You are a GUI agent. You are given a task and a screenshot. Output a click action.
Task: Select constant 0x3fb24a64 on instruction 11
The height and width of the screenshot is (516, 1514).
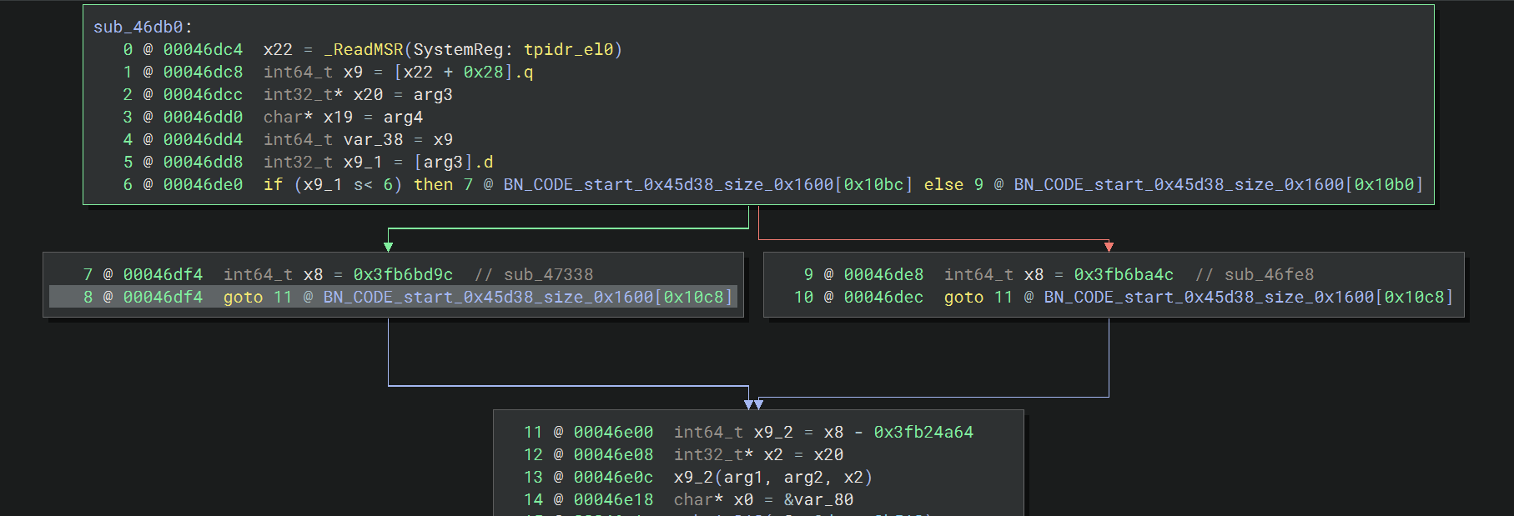(923, 432)
